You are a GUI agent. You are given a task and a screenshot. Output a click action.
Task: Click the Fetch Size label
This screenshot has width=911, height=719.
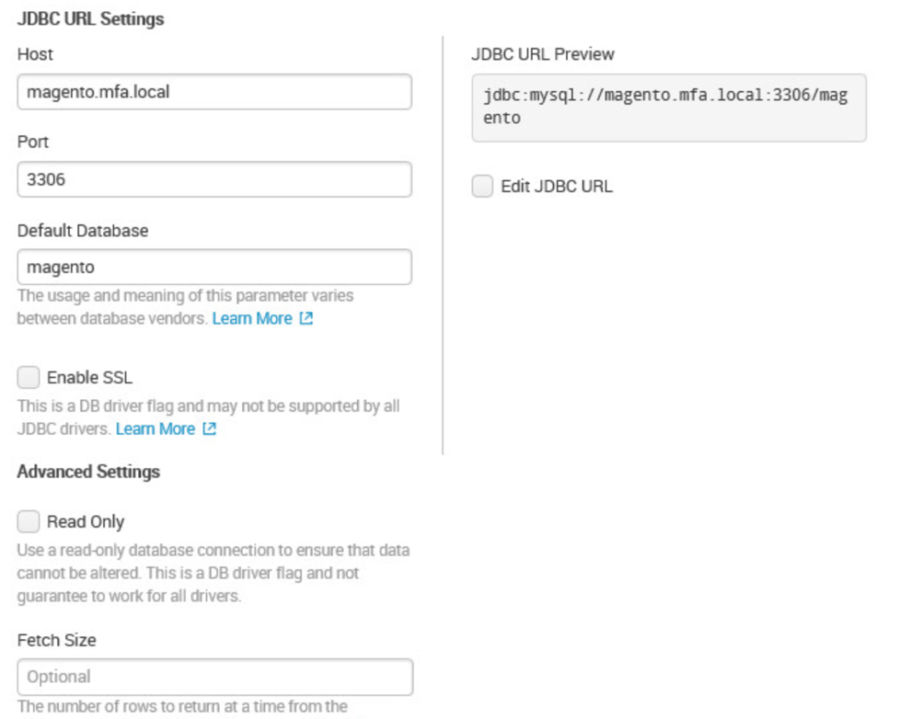click(x=56, y=640)
